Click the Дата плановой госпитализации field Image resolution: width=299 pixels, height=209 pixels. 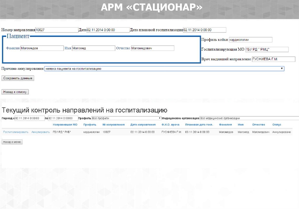tap(204, 30)
